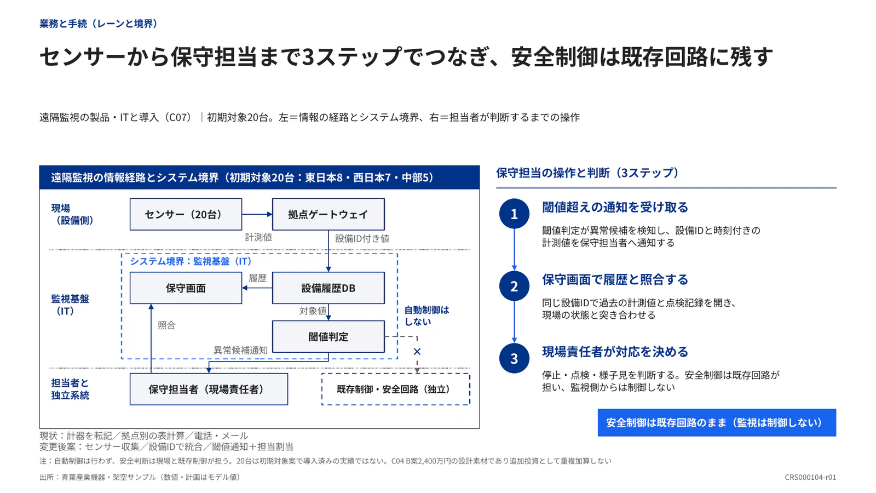
Task: Click the 履歴 arrow label
Action: click(257, 278)
